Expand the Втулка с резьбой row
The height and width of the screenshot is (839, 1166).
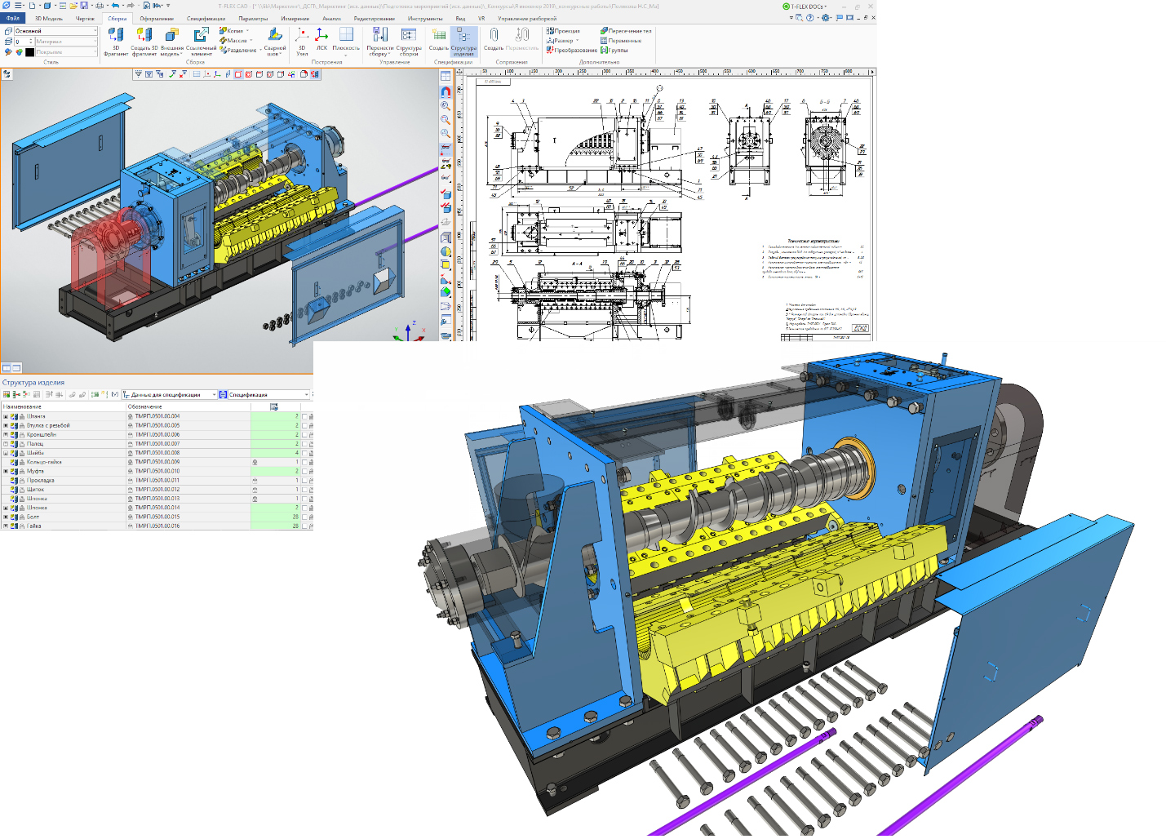pyautogui.click(x=6, y=425)
